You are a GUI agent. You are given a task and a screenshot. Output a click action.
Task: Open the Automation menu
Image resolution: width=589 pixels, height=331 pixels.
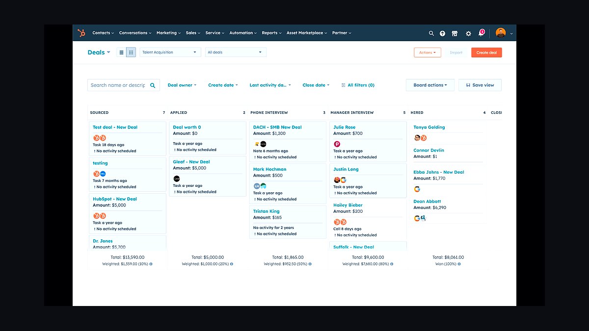pos(243,33)
